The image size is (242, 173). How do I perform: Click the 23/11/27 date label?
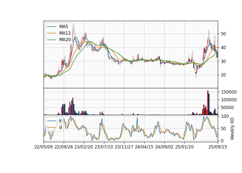[x=124, y=147]
